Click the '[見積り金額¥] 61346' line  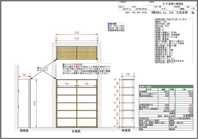pyautogui.click(x=166, y=33)
